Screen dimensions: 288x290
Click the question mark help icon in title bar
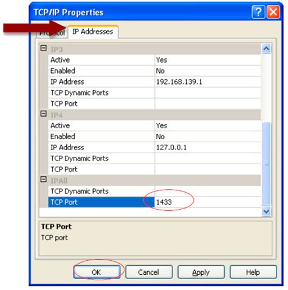pos(258,12)
